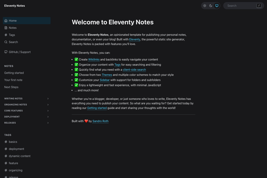Click the slash shortcut key badge in search
Image resolution: width=267 pixels, height=178 pixels.
coord(259,6)
